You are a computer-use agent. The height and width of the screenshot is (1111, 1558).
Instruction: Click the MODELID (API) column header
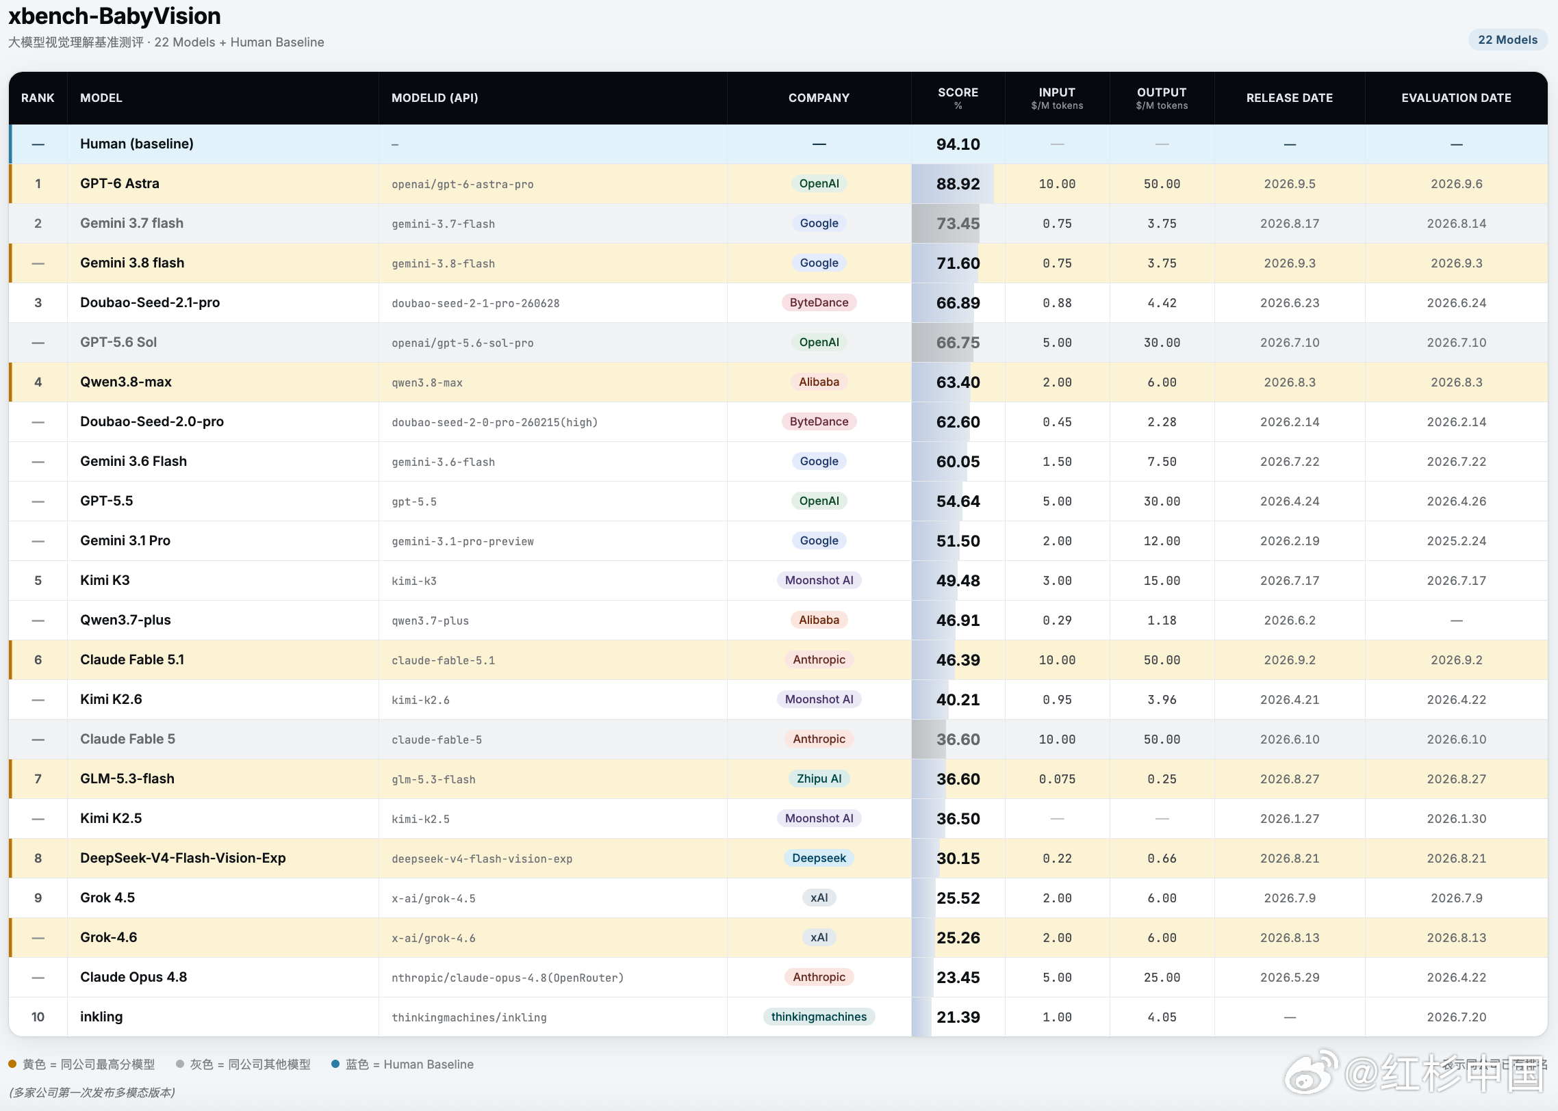tap(435, 98)
